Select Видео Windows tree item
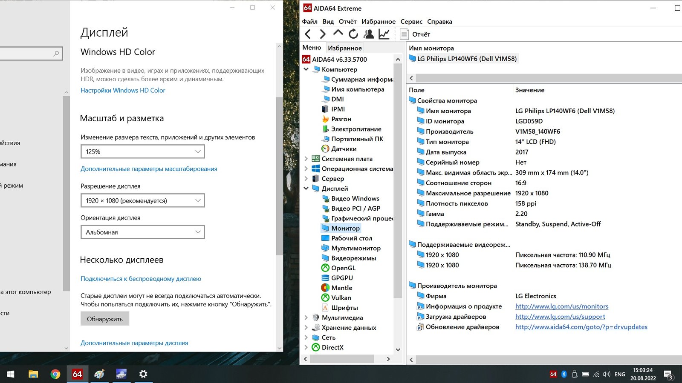682x383 pixels. coord(355,198)
